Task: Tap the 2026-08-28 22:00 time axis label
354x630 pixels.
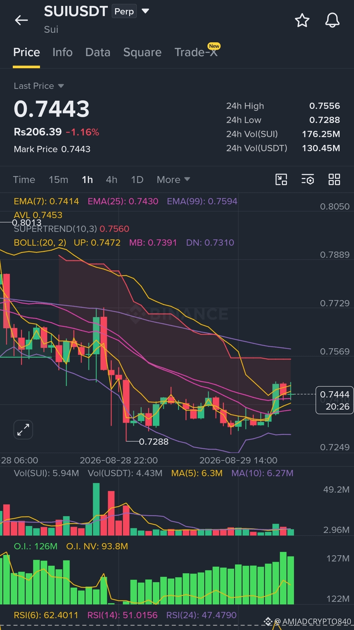Action: [119, 460]
